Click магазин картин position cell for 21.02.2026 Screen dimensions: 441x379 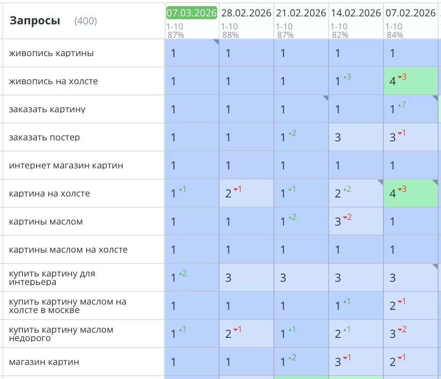pos(301,362)
